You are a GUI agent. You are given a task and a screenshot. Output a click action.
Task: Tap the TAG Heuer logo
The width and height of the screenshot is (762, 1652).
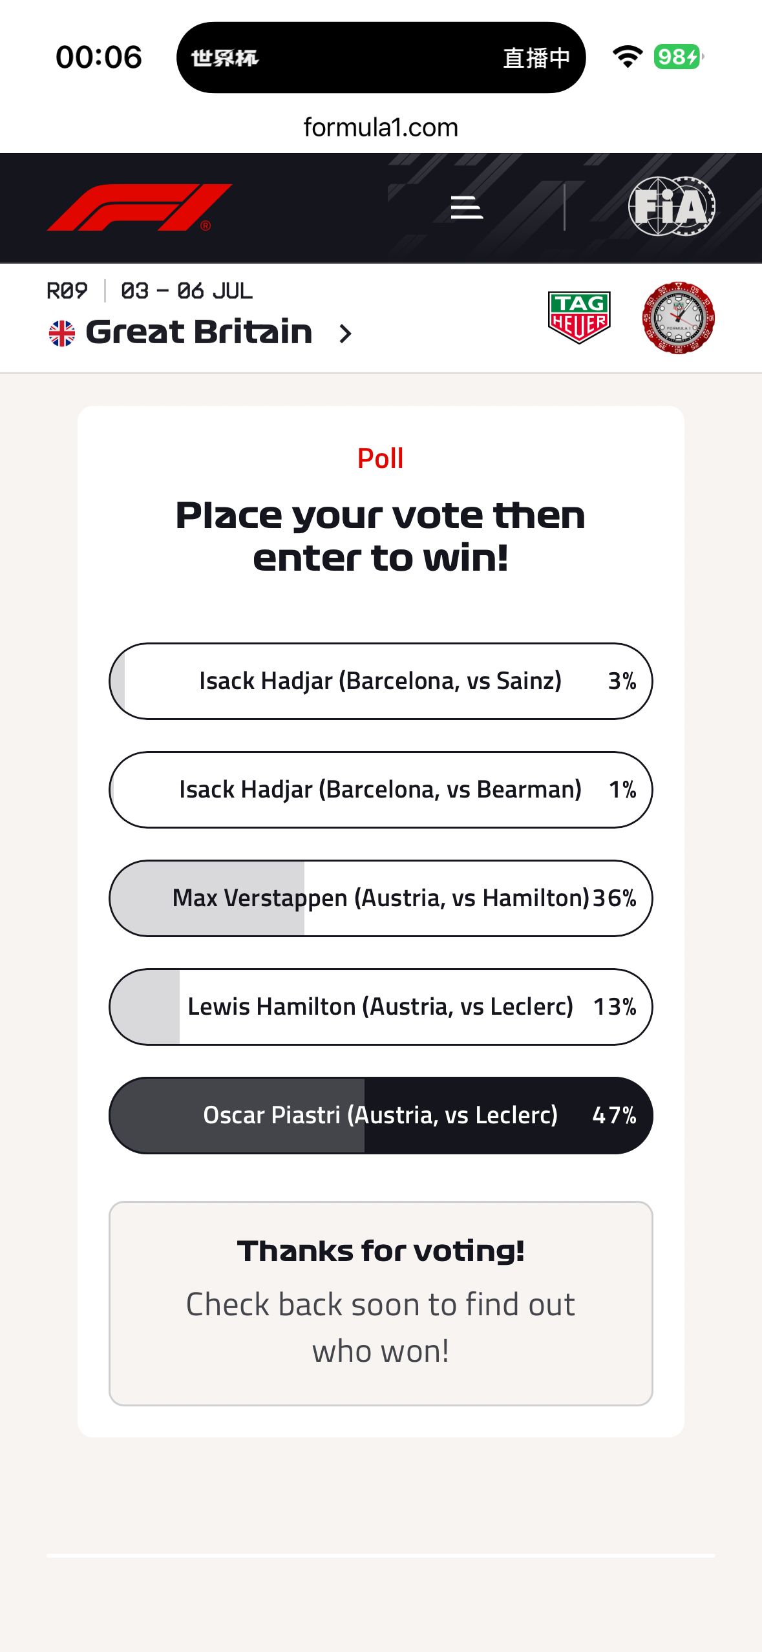(579, 317)
